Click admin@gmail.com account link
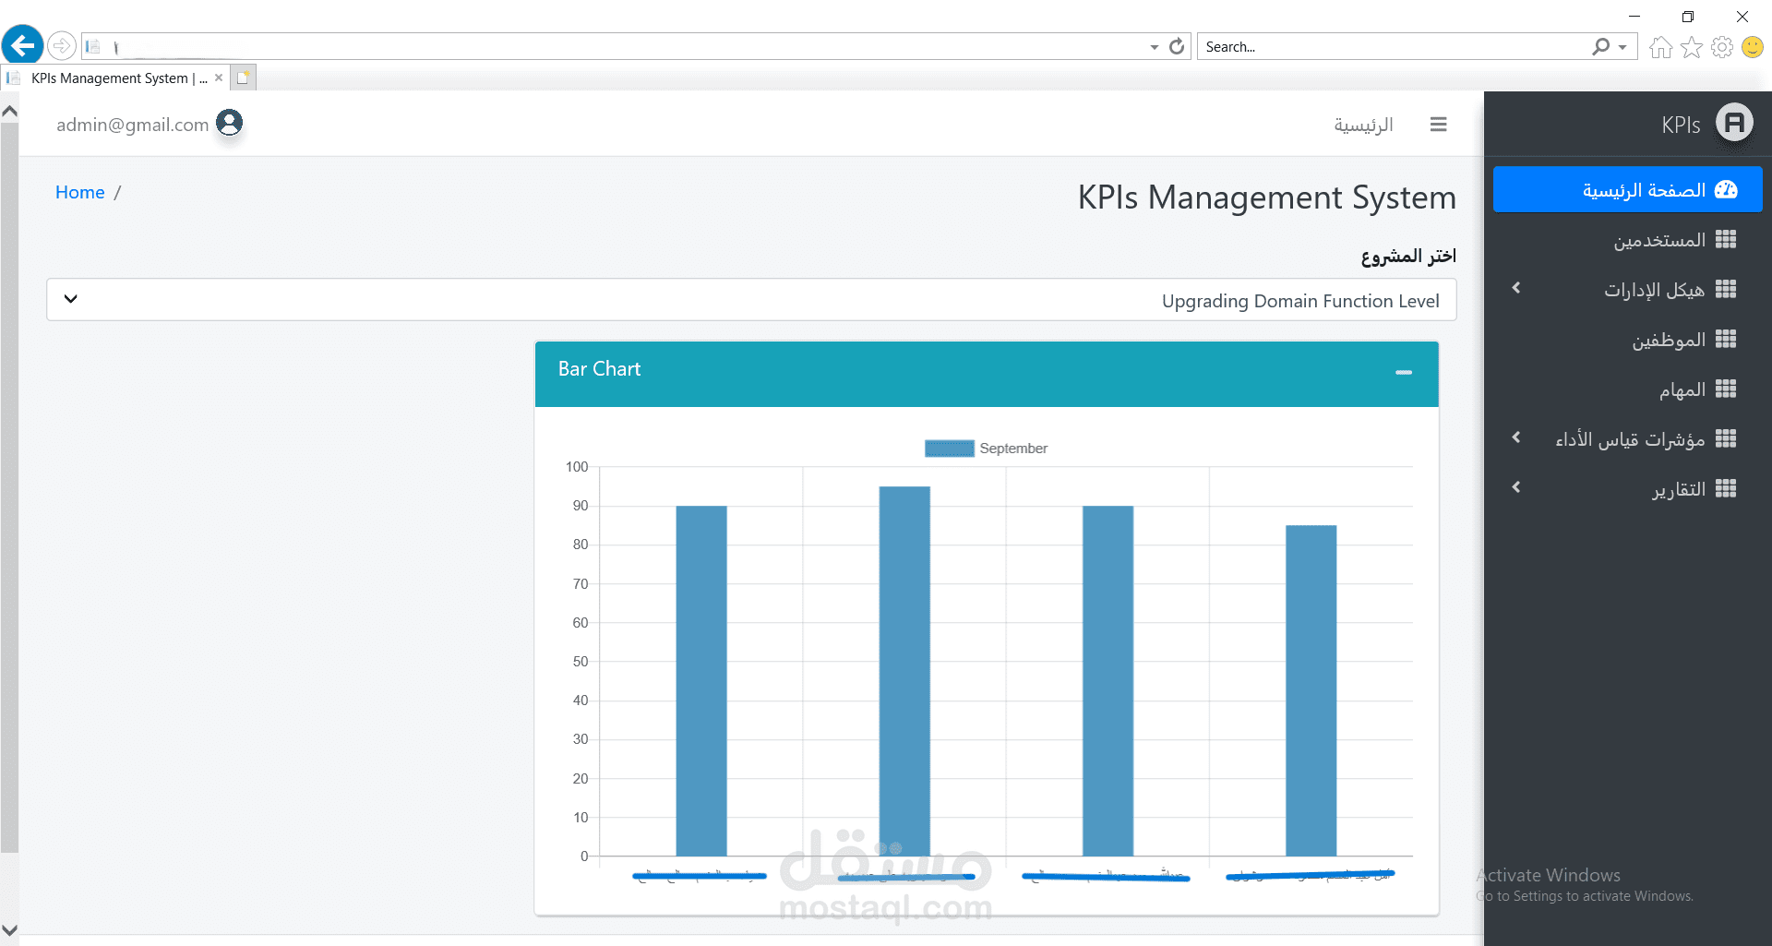The height and width of the screenshot is (946, 1772). [x=133, y=125]
